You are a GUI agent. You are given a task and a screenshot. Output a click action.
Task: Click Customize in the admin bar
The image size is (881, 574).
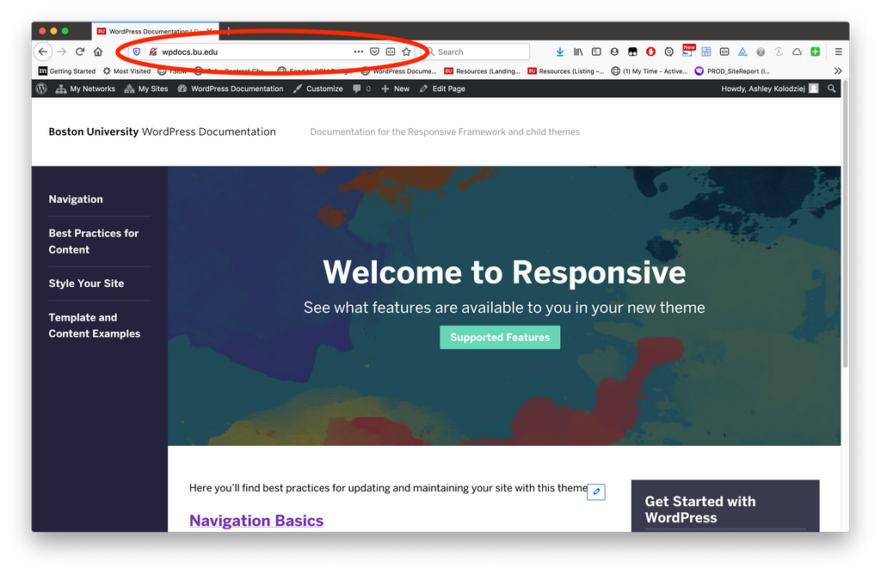point(318,89)
